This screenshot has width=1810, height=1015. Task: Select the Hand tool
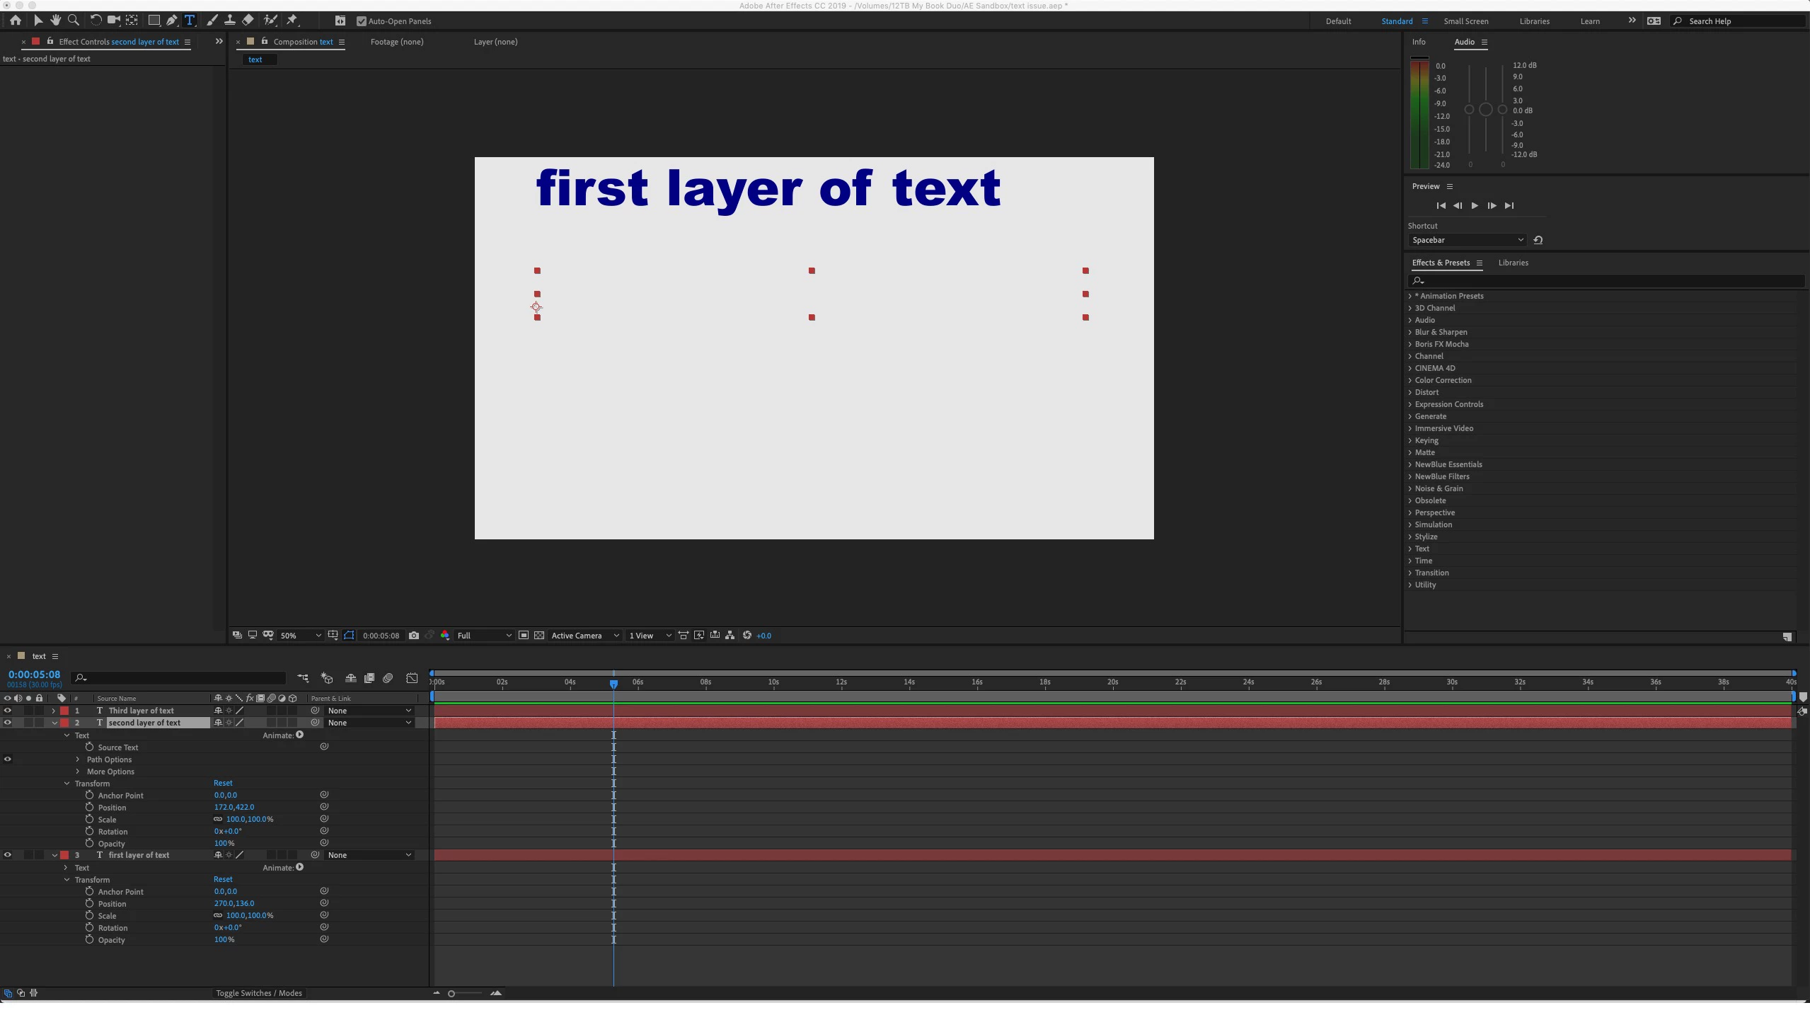click(x=55, y=21)
